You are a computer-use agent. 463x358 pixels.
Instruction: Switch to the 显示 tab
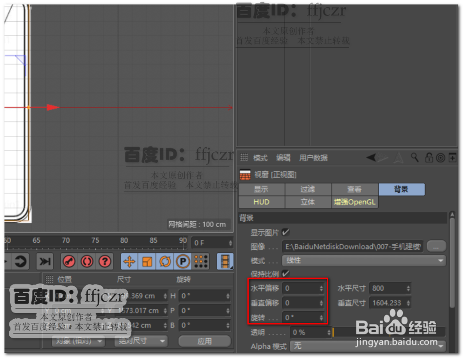click(x=261, y=189)
